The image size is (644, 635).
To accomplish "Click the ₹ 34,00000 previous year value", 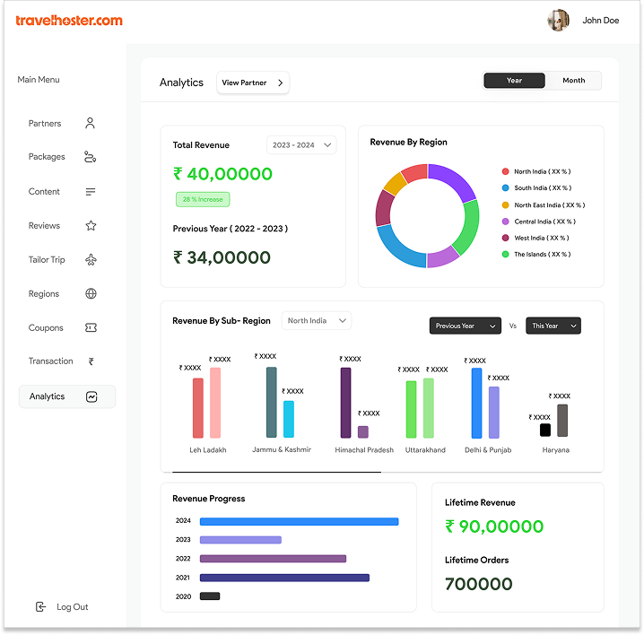I will click(x=222, y=257).
